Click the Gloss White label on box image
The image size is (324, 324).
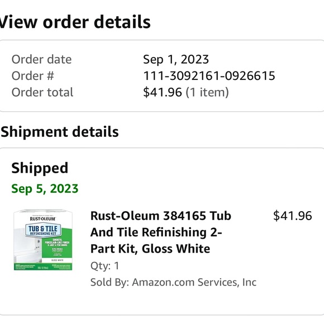(x=58, y=260)
